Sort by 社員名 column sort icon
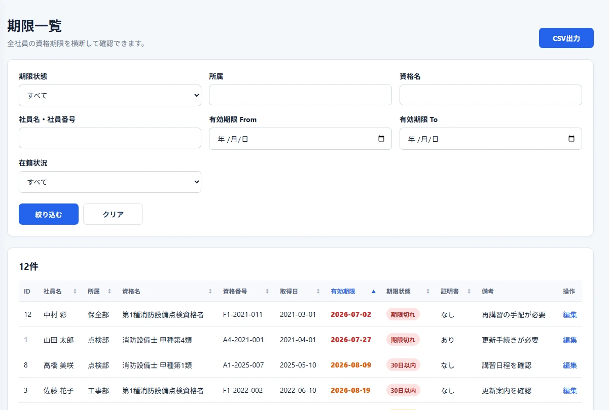Image resolution: width=609 pixels, height=410 pixels. pos(75,292)
